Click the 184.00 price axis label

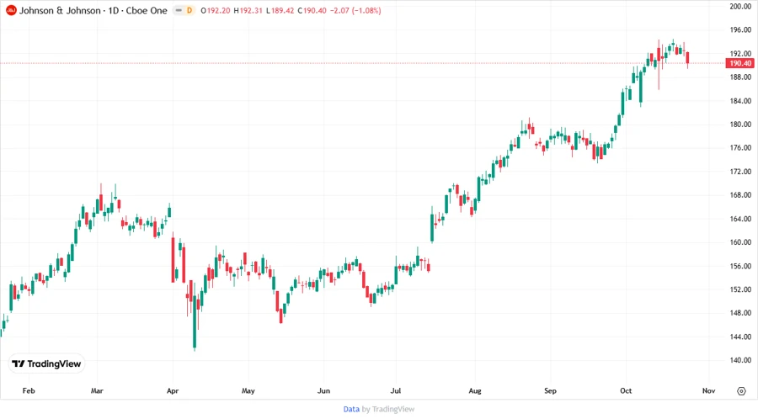coord(740,101)
